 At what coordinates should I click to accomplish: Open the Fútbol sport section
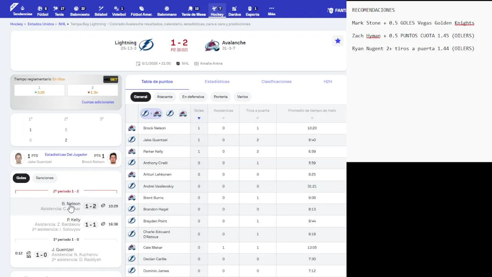[x=43, y=11]
